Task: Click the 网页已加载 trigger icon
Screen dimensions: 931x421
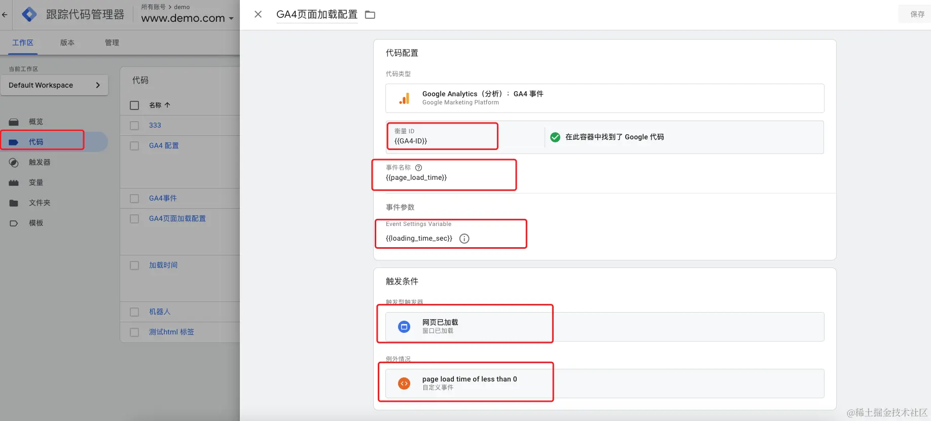Action: pos(404,327)
